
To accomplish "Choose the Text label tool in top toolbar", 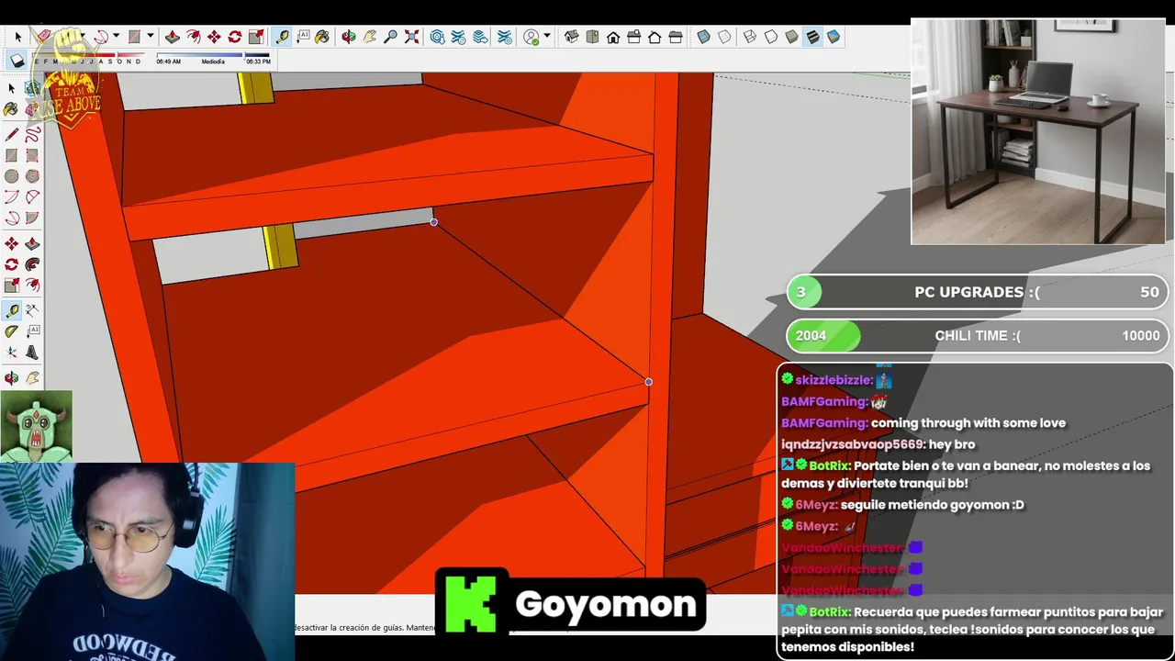I will point(303,37).
